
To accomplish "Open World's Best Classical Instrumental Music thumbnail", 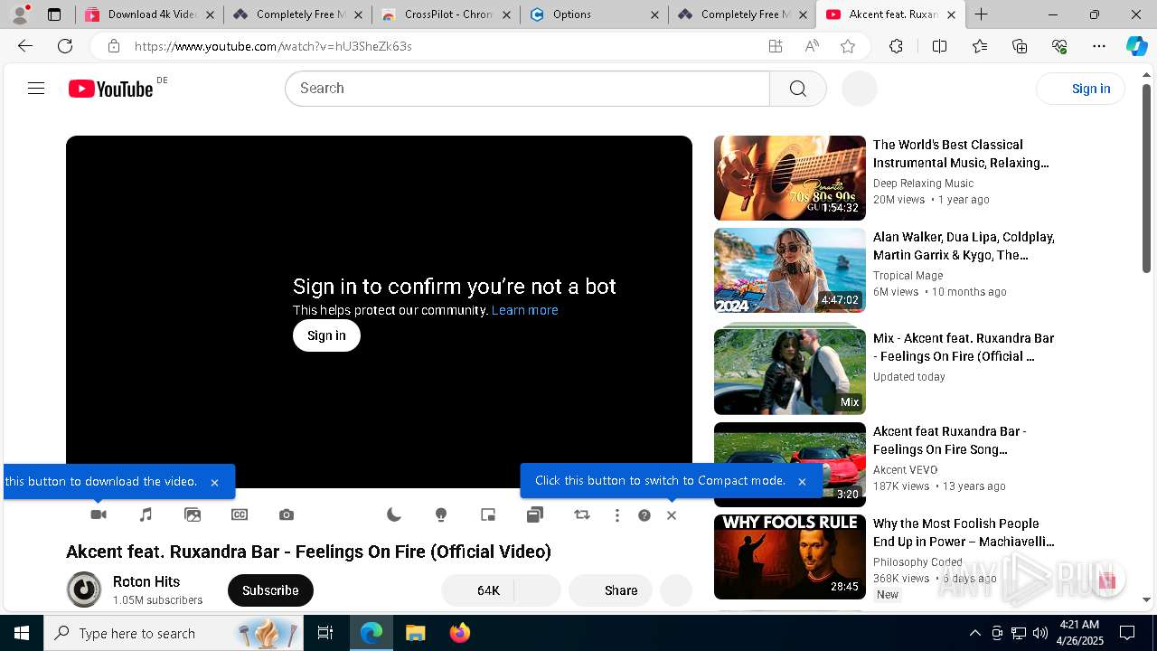I will (x=790, y=178).
